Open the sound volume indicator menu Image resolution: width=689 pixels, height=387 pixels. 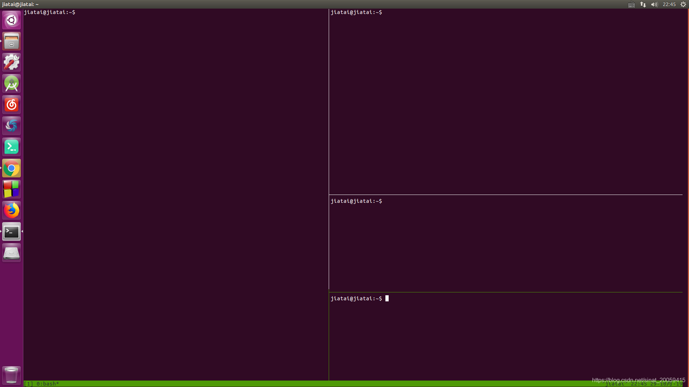(x=654, y=4)
